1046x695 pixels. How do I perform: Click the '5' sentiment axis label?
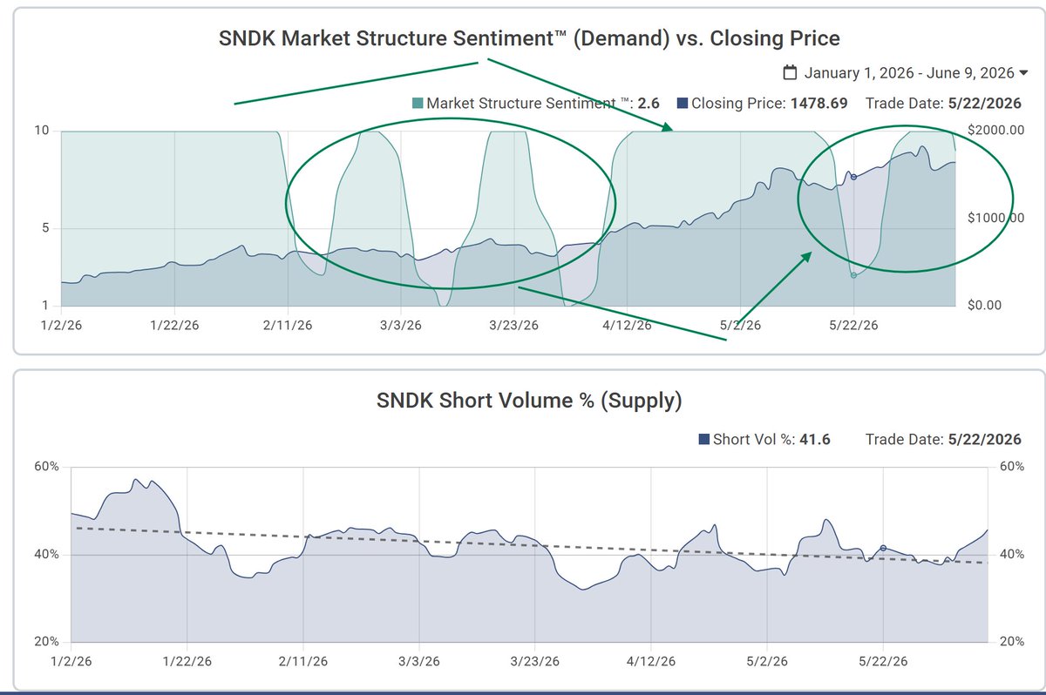pyautogui.click(x=44, y=229)
